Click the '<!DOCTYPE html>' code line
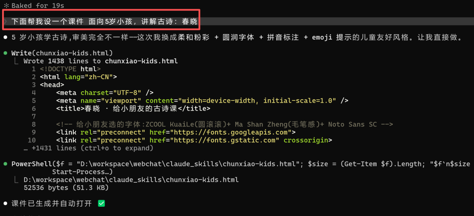 70,69
